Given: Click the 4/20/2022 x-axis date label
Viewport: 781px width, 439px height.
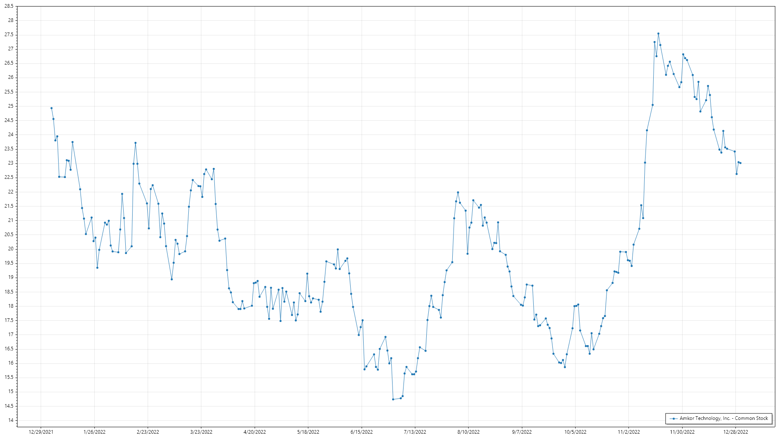Looking at the screenshot, I should (255, 432).
